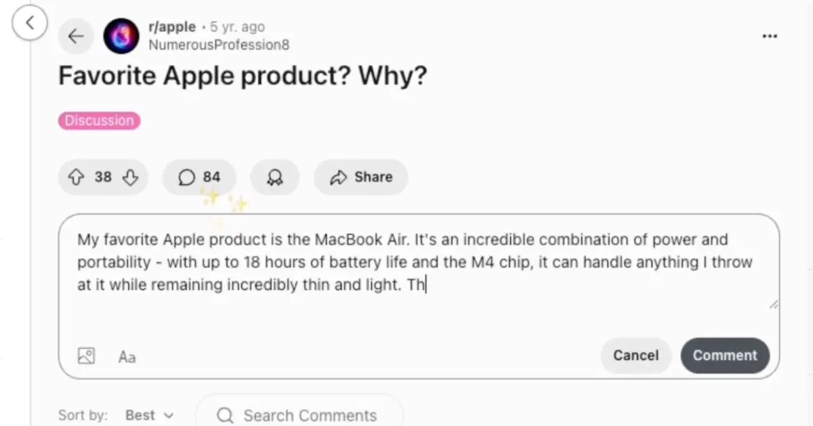
Task: Open NumerousProfession8 user profile
Action: [x=219, y=45]
